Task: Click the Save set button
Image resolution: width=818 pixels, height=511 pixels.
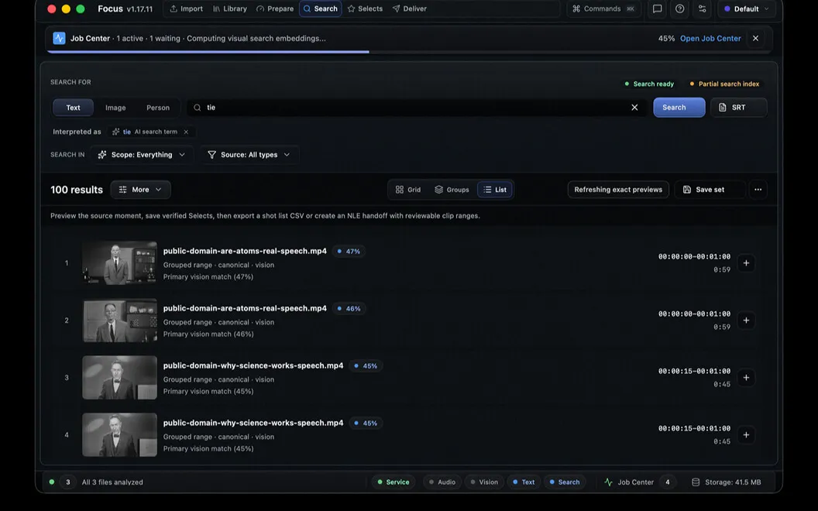Action: 710,190
